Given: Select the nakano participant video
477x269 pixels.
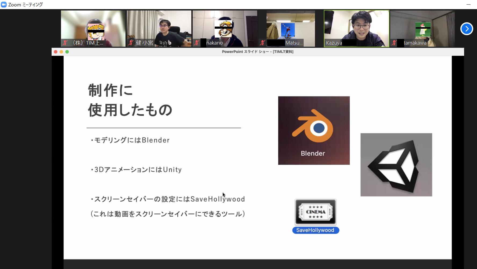Looking at the screenshot, I should point(225,29).
